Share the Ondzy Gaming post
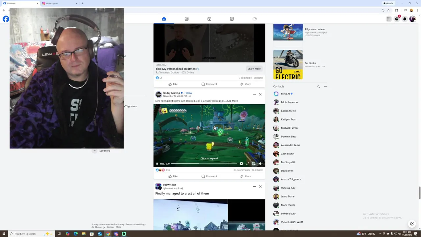 245,176
